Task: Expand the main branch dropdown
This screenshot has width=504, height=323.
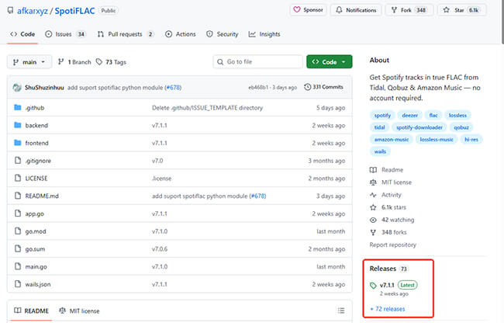Action: tap(29, 62)
